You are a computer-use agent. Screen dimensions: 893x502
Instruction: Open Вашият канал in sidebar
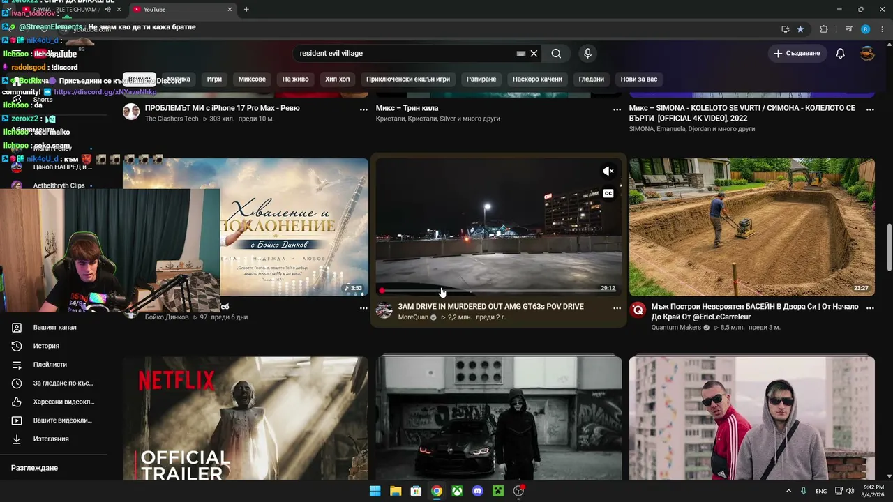[x=54, y=327]
